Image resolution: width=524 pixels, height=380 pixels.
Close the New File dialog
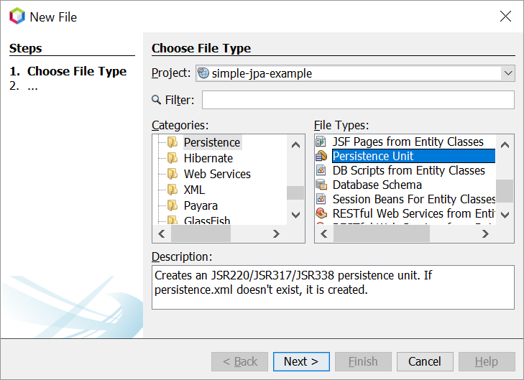point(505,17)
